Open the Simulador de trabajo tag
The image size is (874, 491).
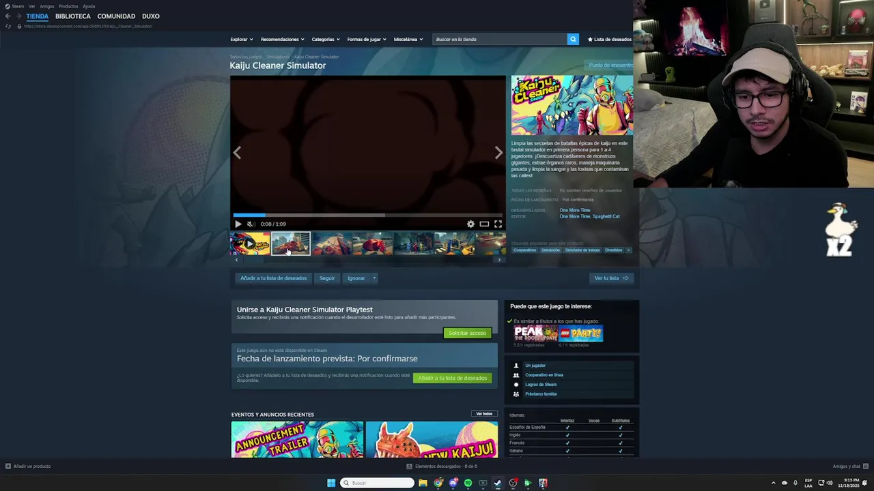click(x=582, y=250)
